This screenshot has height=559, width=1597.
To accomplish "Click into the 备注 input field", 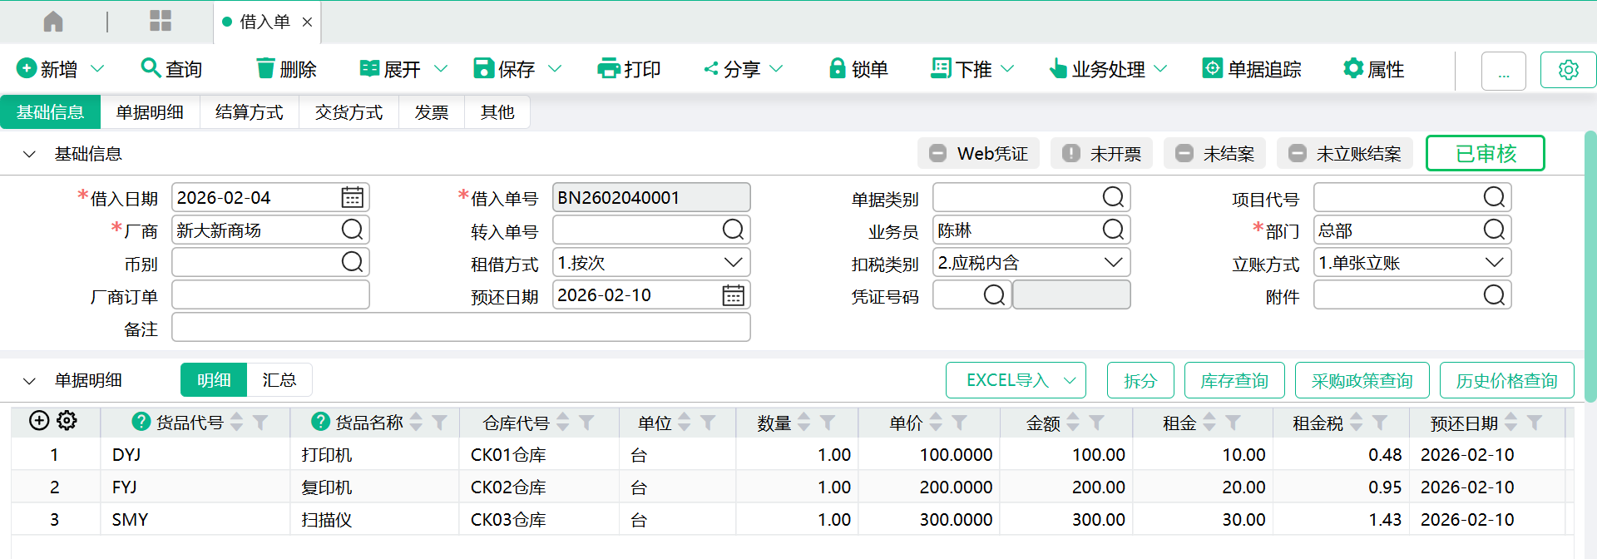I will [x=461, y=328].
